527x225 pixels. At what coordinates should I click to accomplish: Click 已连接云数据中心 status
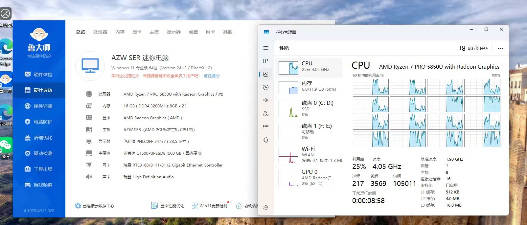coord(95,206)
